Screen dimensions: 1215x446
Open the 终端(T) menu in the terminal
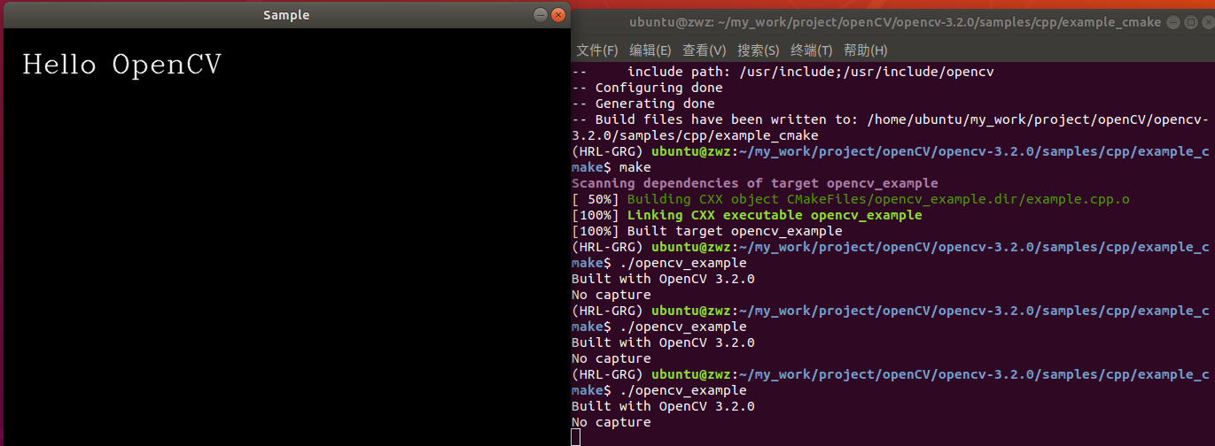[812, 50]
